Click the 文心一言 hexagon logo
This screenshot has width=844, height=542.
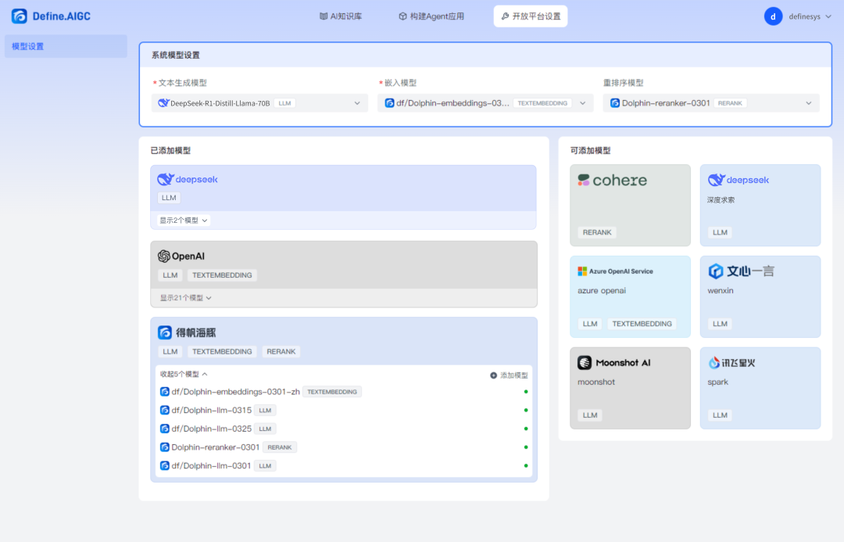pos(715,271)
